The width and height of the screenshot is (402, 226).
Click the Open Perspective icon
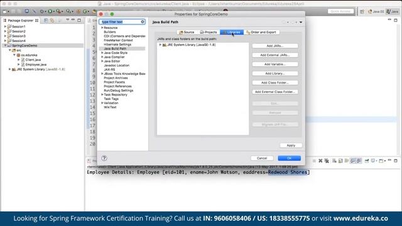pyautogui.click(x=362, y=11)
